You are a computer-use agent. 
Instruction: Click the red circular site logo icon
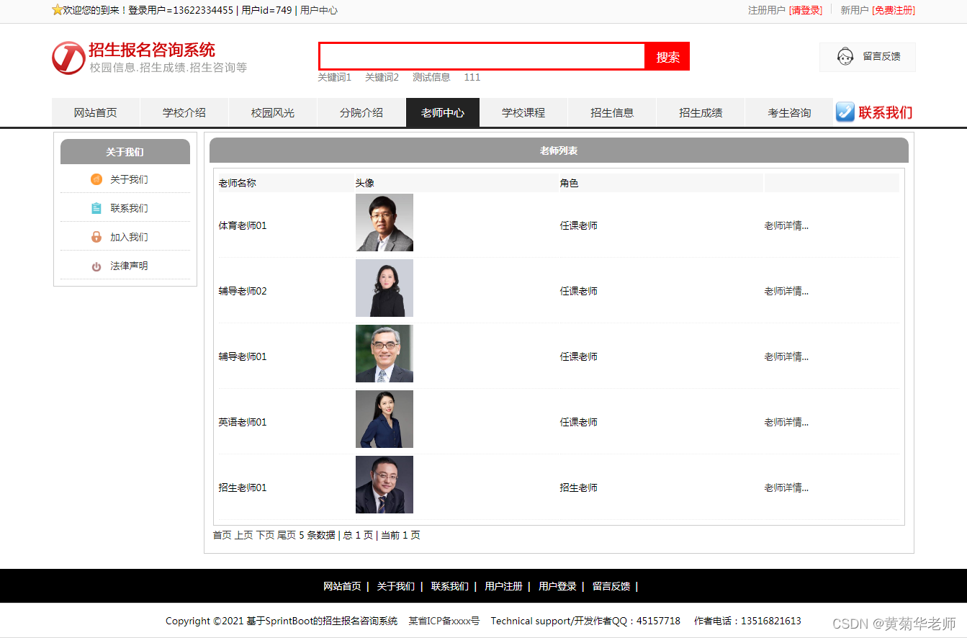click(x=68, y=58)
